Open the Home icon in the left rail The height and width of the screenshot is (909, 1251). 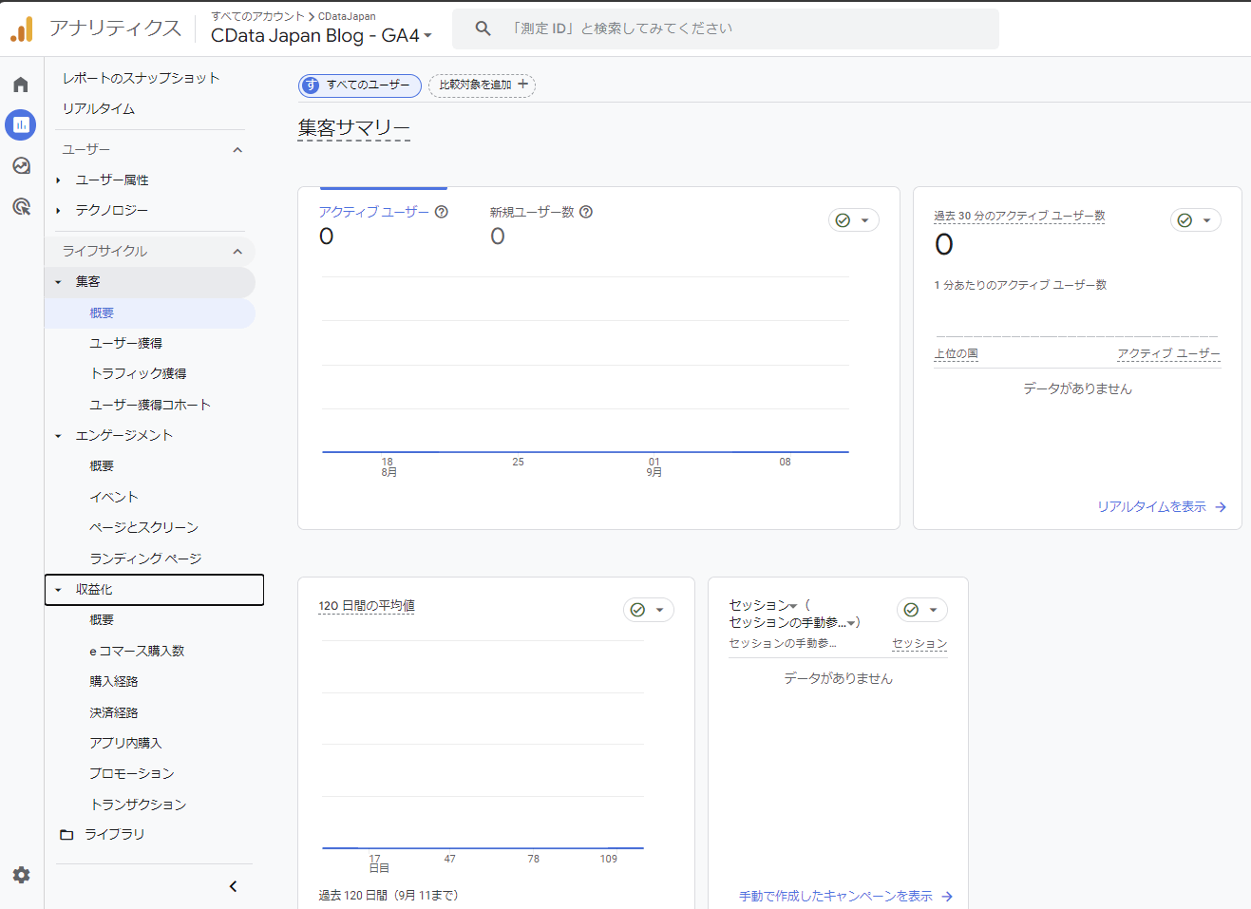tap(20, 84)
